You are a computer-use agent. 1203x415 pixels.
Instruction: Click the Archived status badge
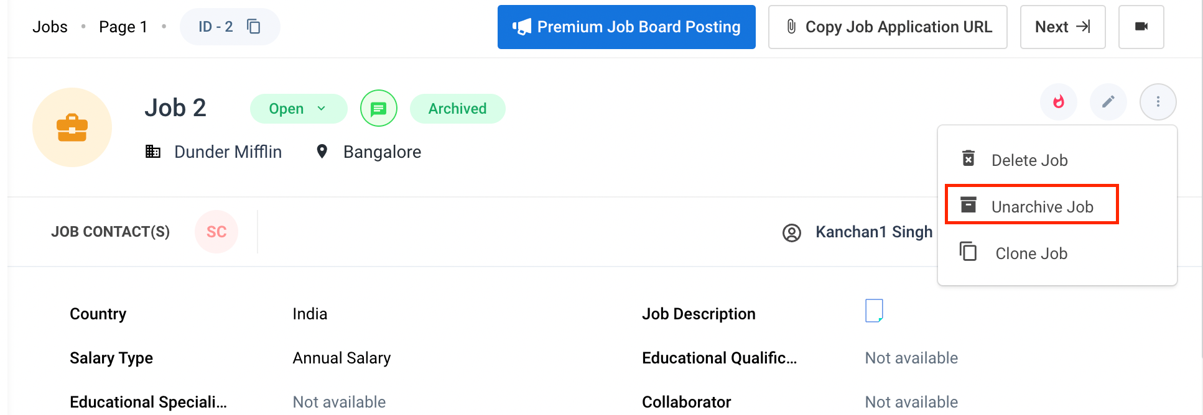457,109
